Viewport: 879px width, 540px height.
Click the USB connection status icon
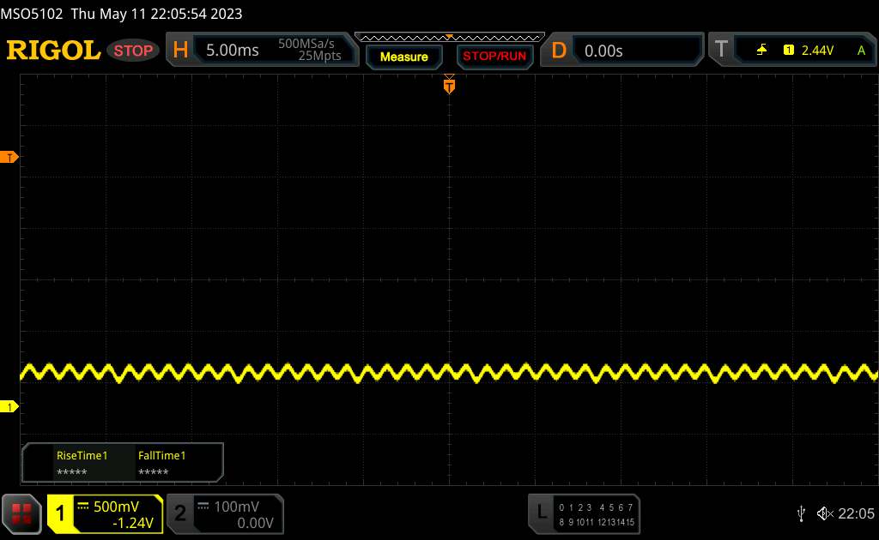click(x=801, y=513)
